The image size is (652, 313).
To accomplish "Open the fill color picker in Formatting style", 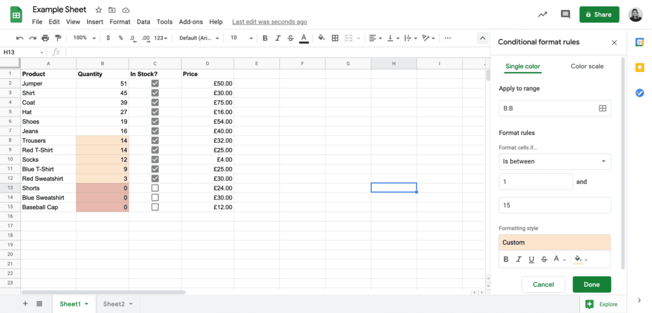I will click(x=580, y=259).
